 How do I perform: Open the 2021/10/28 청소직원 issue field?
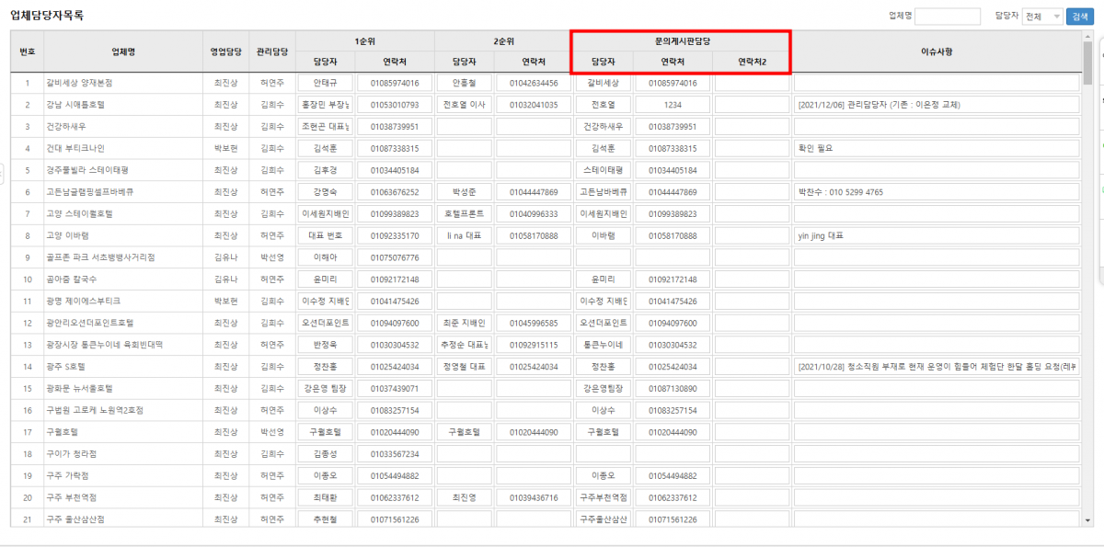pyautogui.click(x=937, y=367)
